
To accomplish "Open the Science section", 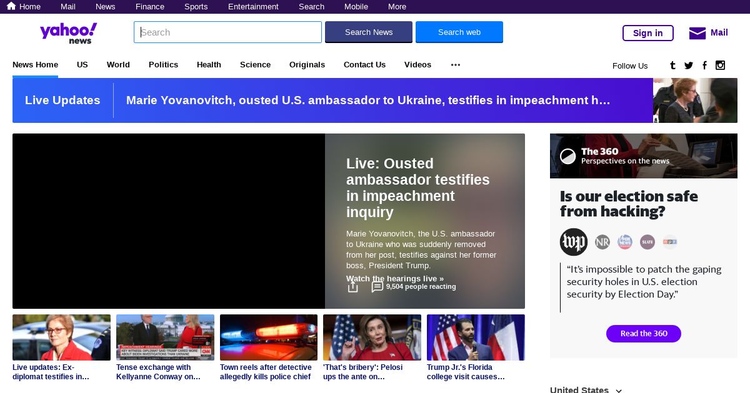I will [255, 65].
